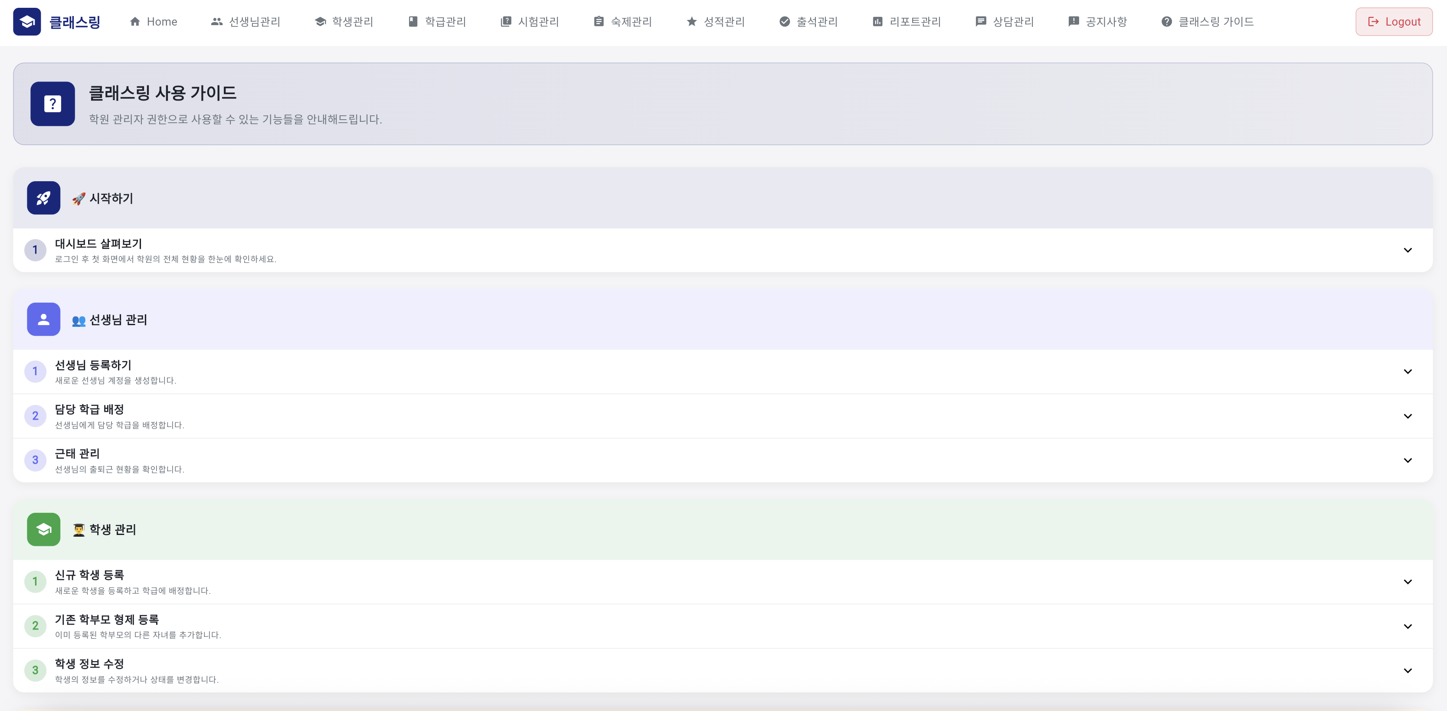Open the 숙제관리 menu item
Image resolution: width=1447 pixels, height=711 pixels.
622,22
